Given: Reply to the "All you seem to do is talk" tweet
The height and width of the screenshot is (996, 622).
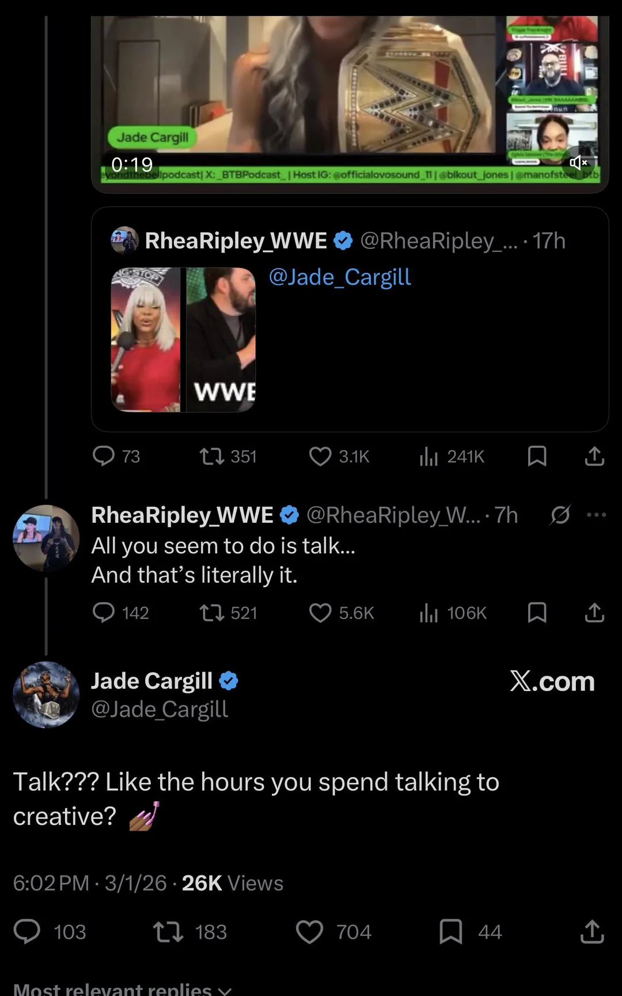Looking at the screenshot, I should (x=104, y=612).
